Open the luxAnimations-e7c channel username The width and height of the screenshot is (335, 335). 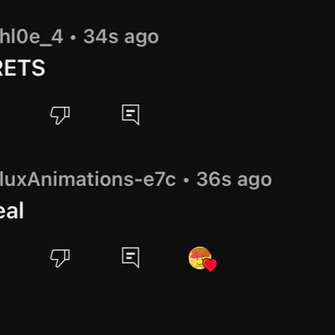click(88, 179)
